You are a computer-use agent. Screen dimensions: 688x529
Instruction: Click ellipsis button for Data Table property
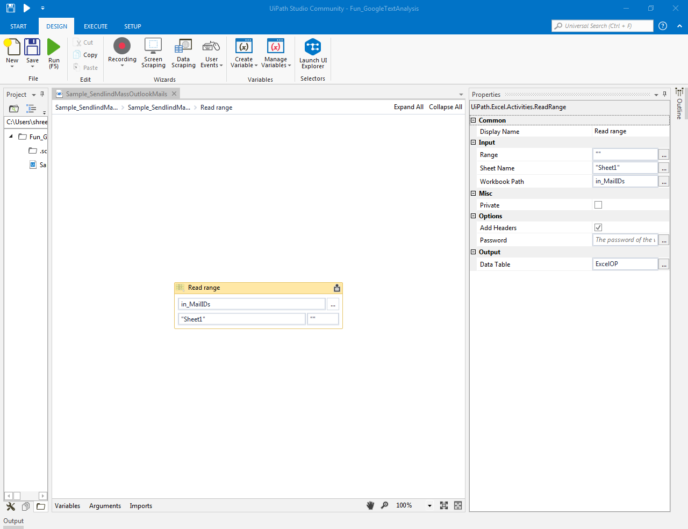664,264
